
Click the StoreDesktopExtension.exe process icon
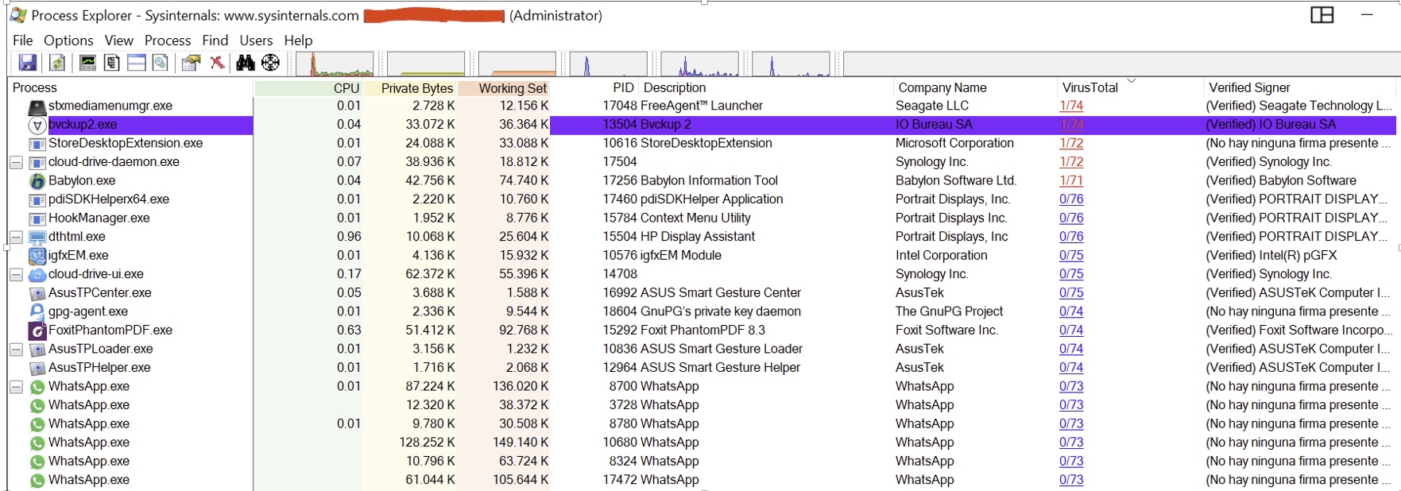(x=37, y=144)
